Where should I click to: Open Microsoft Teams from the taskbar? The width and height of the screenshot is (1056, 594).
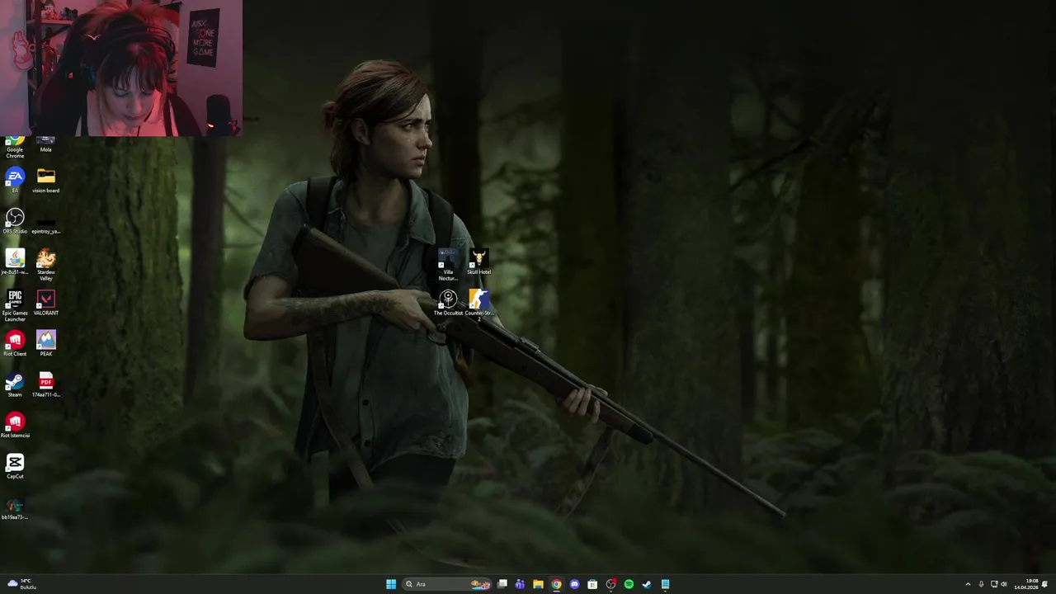(520, 584)
